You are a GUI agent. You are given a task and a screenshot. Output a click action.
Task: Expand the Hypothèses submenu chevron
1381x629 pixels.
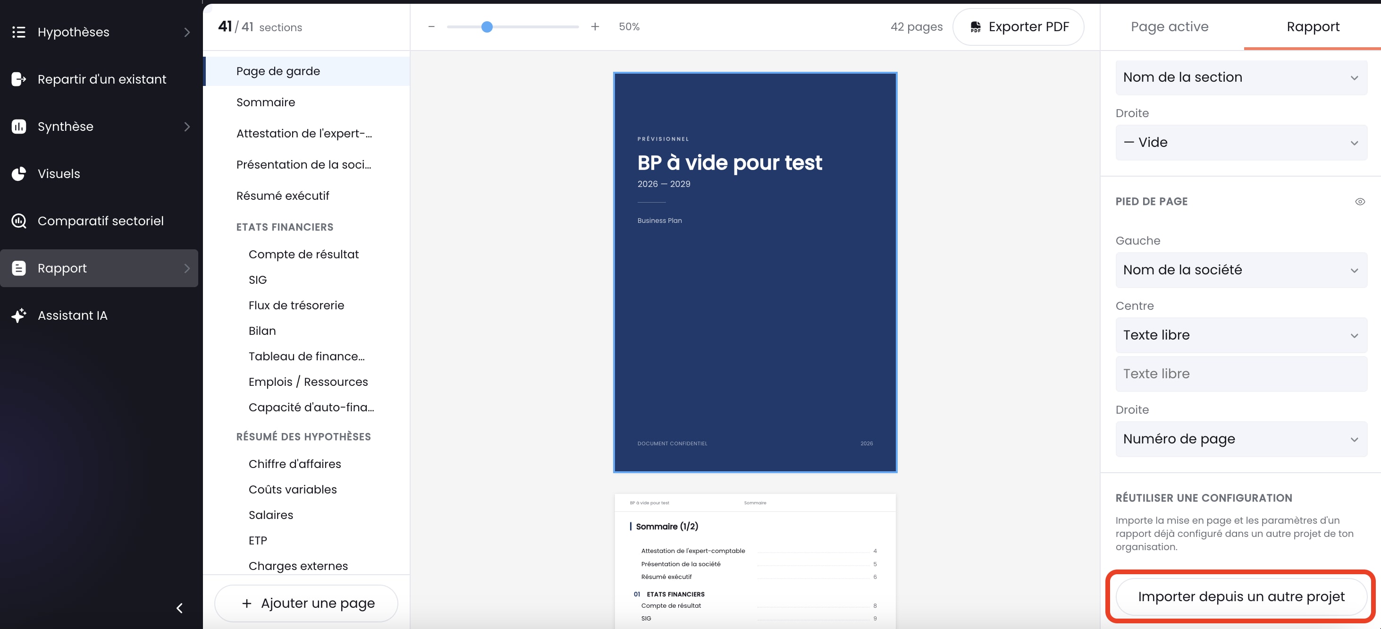click(187, 32)
